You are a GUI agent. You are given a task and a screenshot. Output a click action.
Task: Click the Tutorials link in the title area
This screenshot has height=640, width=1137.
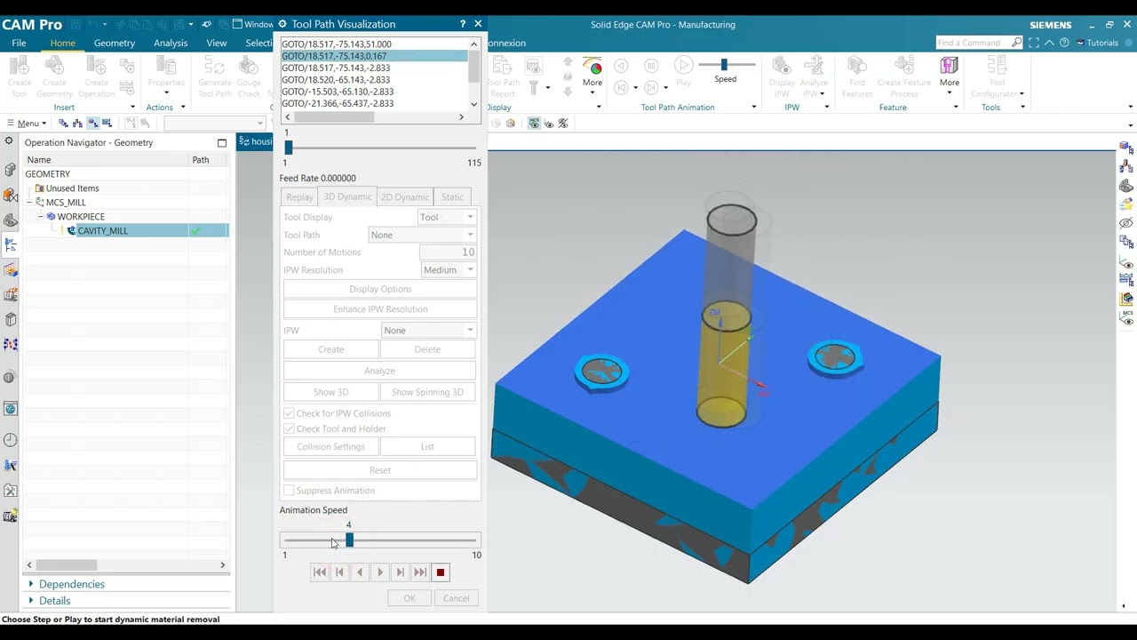click(1102, 43)
